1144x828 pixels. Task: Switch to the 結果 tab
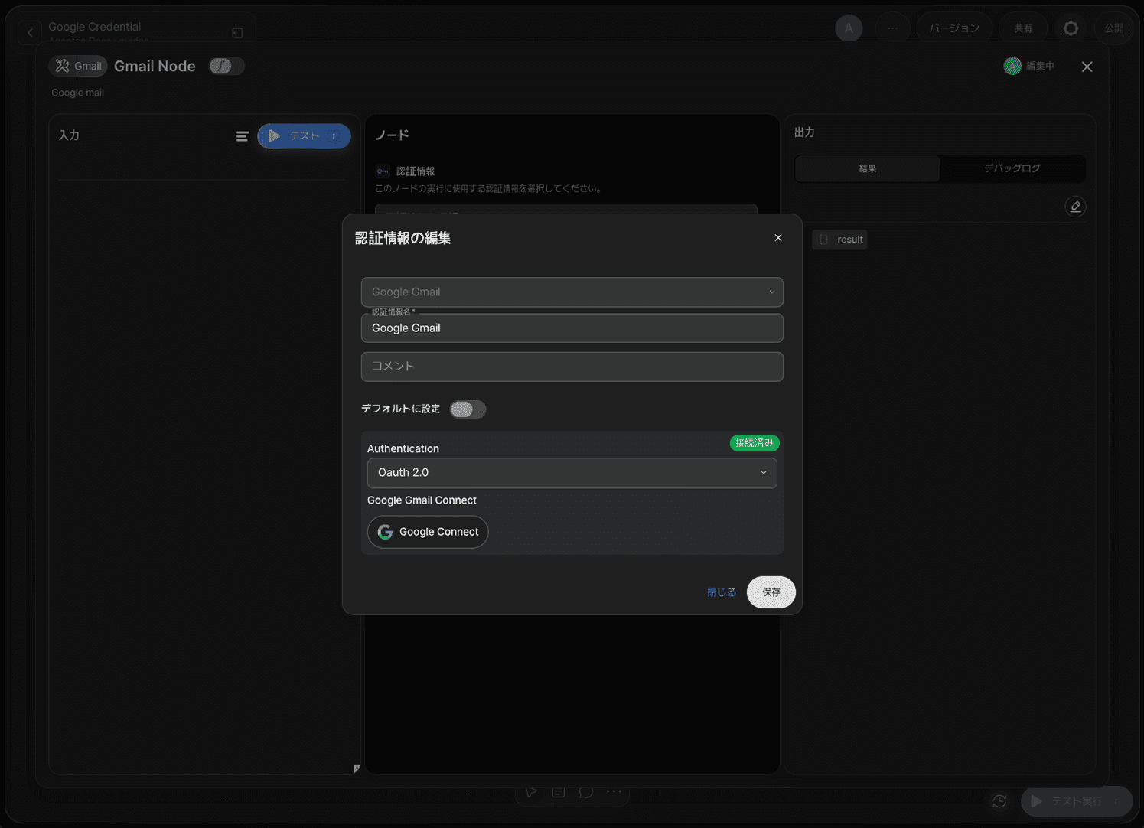click(x=868, y=168)
